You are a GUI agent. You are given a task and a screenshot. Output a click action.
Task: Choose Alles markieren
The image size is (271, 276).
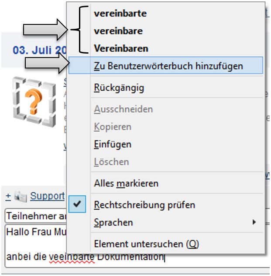pyautogui.click(x=126, y=184)
